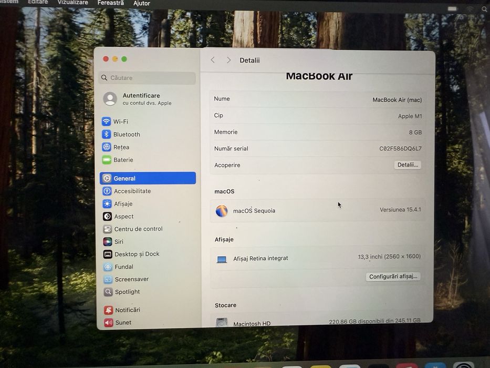Open the Vizualizare menu

(73, 2)
